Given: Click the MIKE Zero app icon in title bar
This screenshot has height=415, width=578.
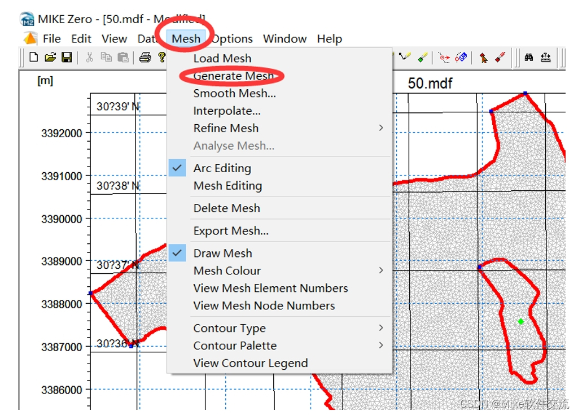Looking at the screenshot, I should pyautogui.click(x=27, y=19).
